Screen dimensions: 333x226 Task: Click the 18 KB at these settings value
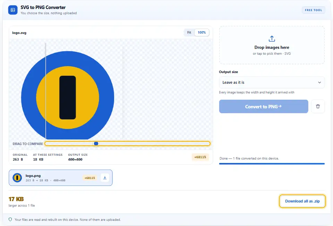(38, 159)
